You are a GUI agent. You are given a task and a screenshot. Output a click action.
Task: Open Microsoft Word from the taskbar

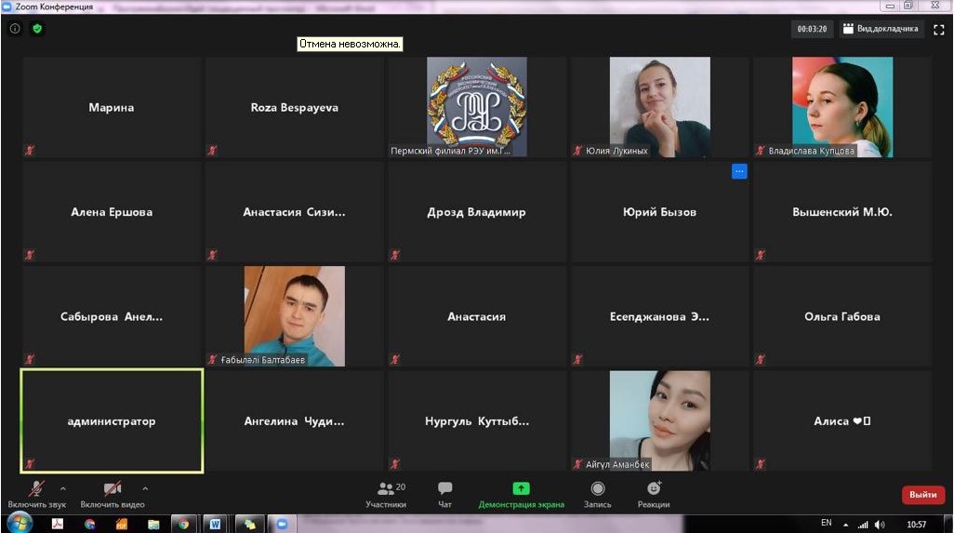point(214,524)
